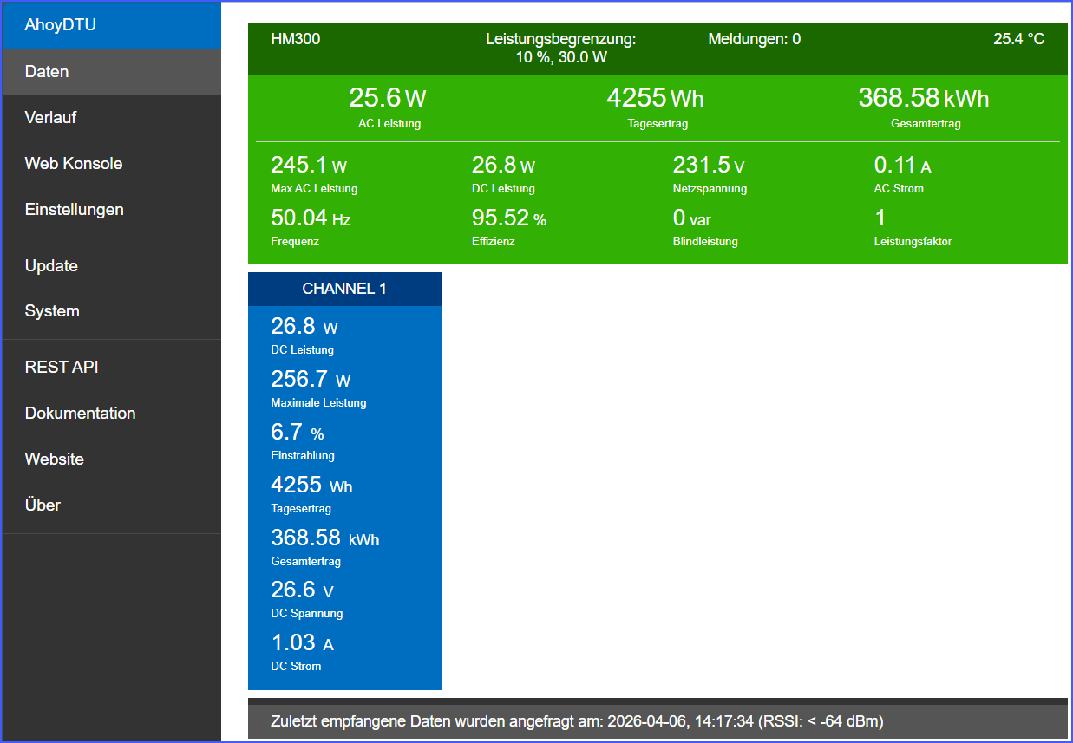This screenshot has height=743, width=1073.
Task: Open the Über page
Action: [x=43, y=505]
